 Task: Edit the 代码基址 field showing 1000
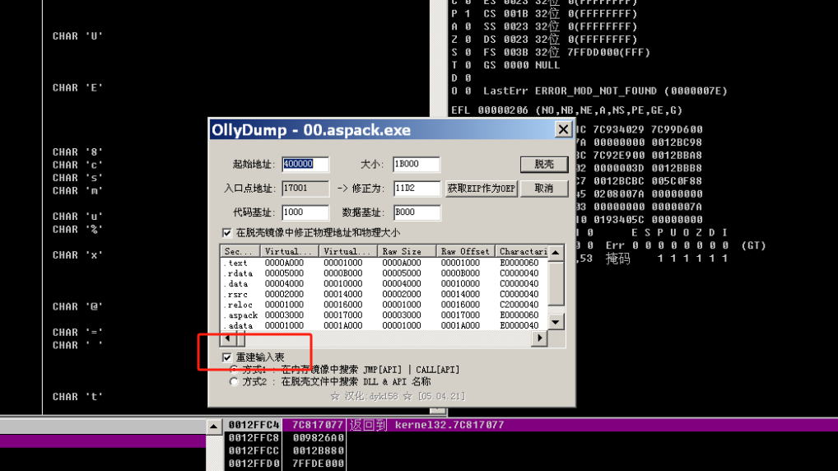305,212
